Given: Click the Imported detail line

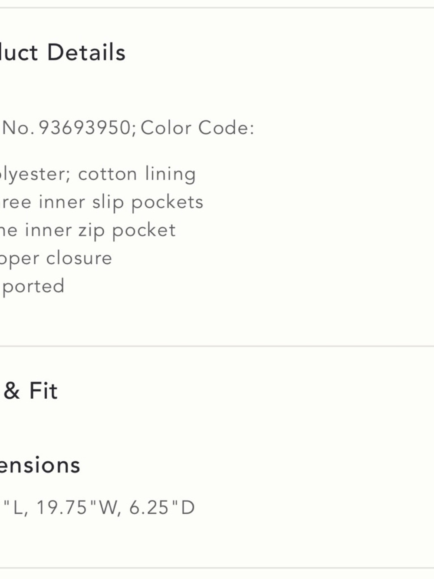Looking at the screenshot, I should [x=33, y=286].
